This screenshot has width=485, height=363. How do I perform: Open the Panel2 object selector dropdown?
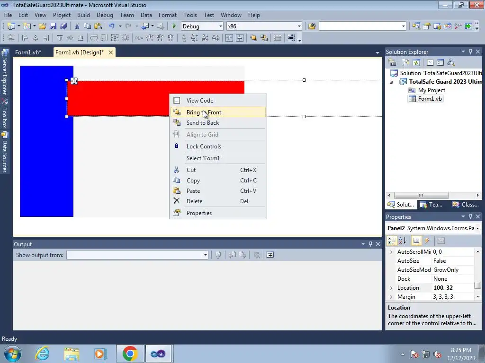(x=477, y=228)
